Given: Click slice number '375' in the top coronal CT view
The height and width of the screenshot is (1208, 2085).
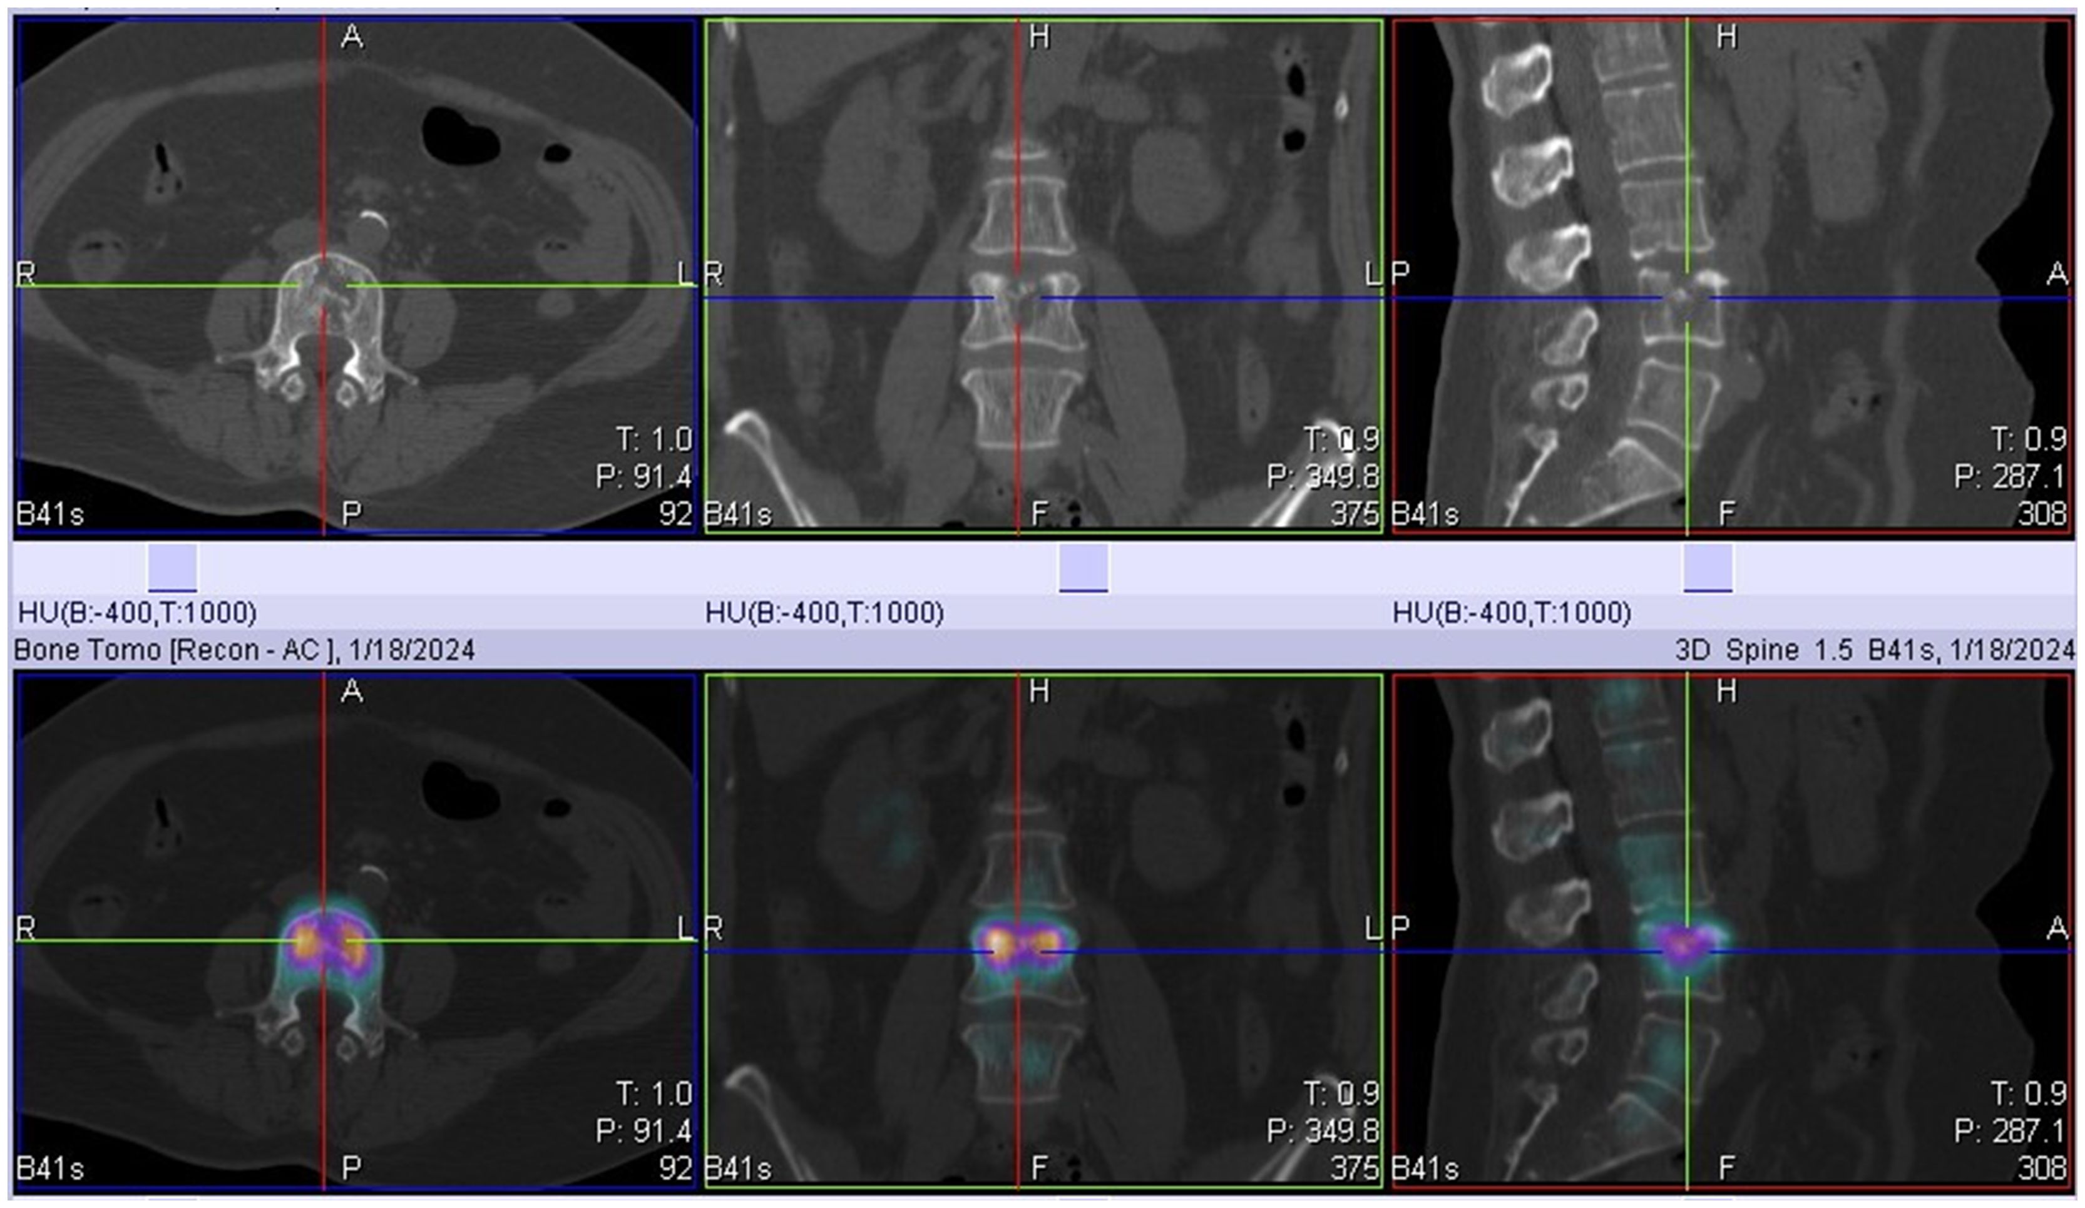Looking at the screenshot, I should pos(1355,514).
